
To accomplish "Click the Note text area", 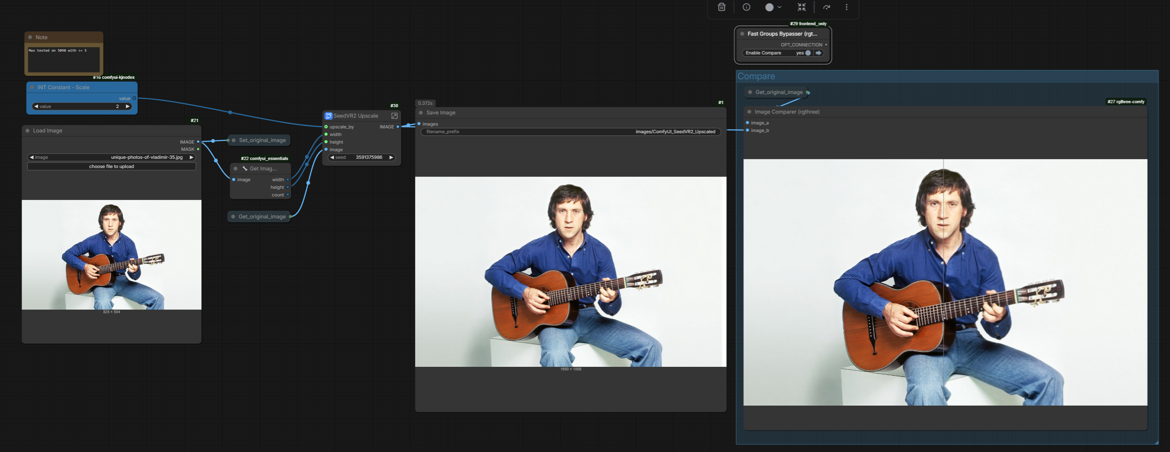I will 64,60.
